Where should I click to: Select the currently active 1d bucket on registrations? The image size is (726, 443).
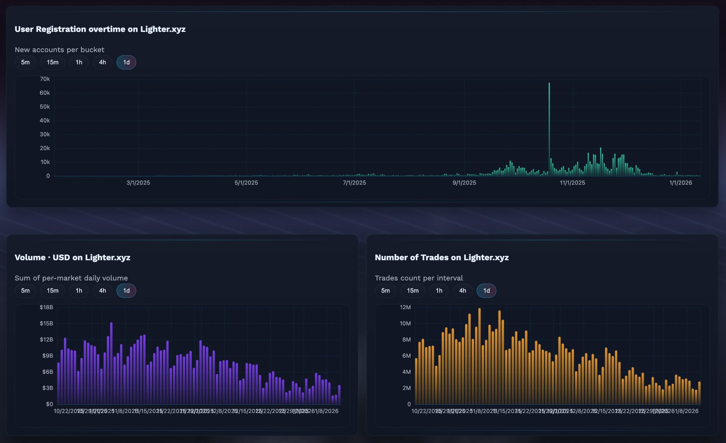coord(126,62)
